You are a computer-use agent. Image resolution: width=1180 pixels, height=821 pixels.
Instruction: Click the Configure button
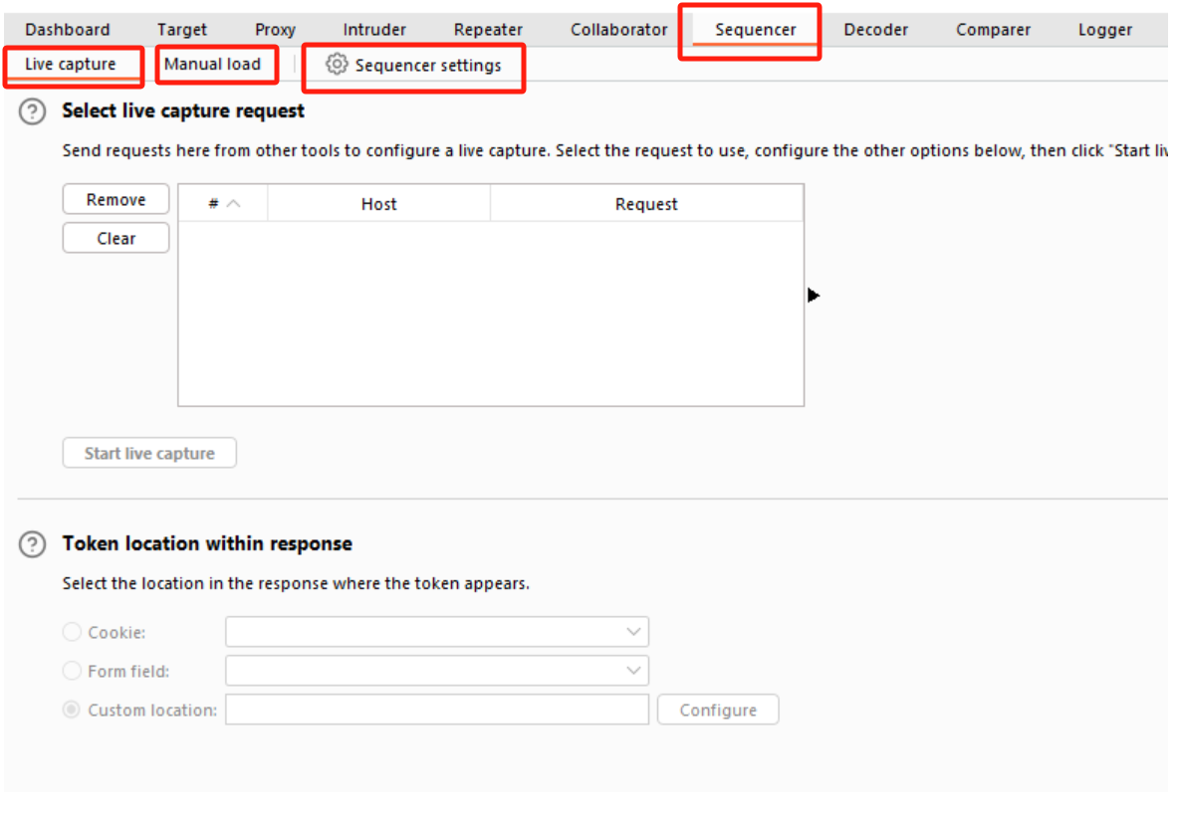pyautogui.click(x=718, y=710)
